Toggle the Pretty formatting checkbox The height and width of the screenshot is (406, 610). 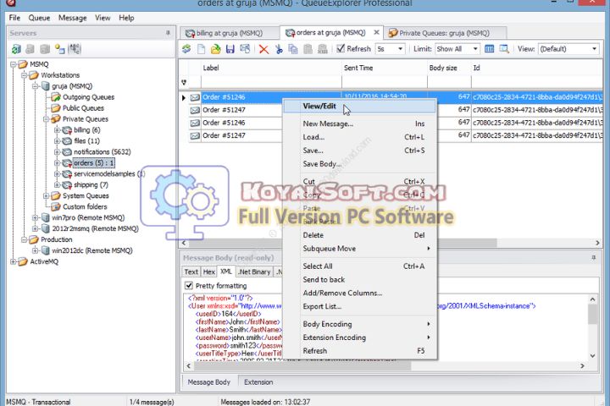[189, 286]
